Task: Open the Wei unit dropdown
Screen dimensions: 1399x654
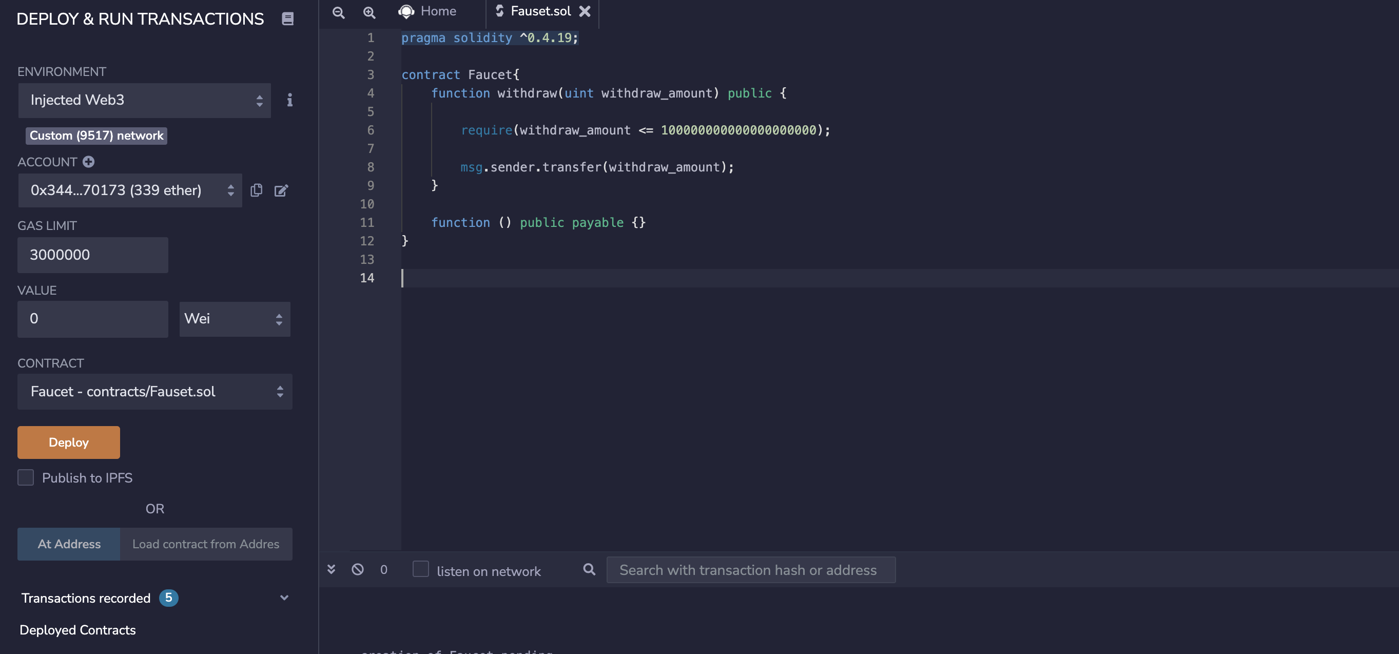Action: [235, 319]
